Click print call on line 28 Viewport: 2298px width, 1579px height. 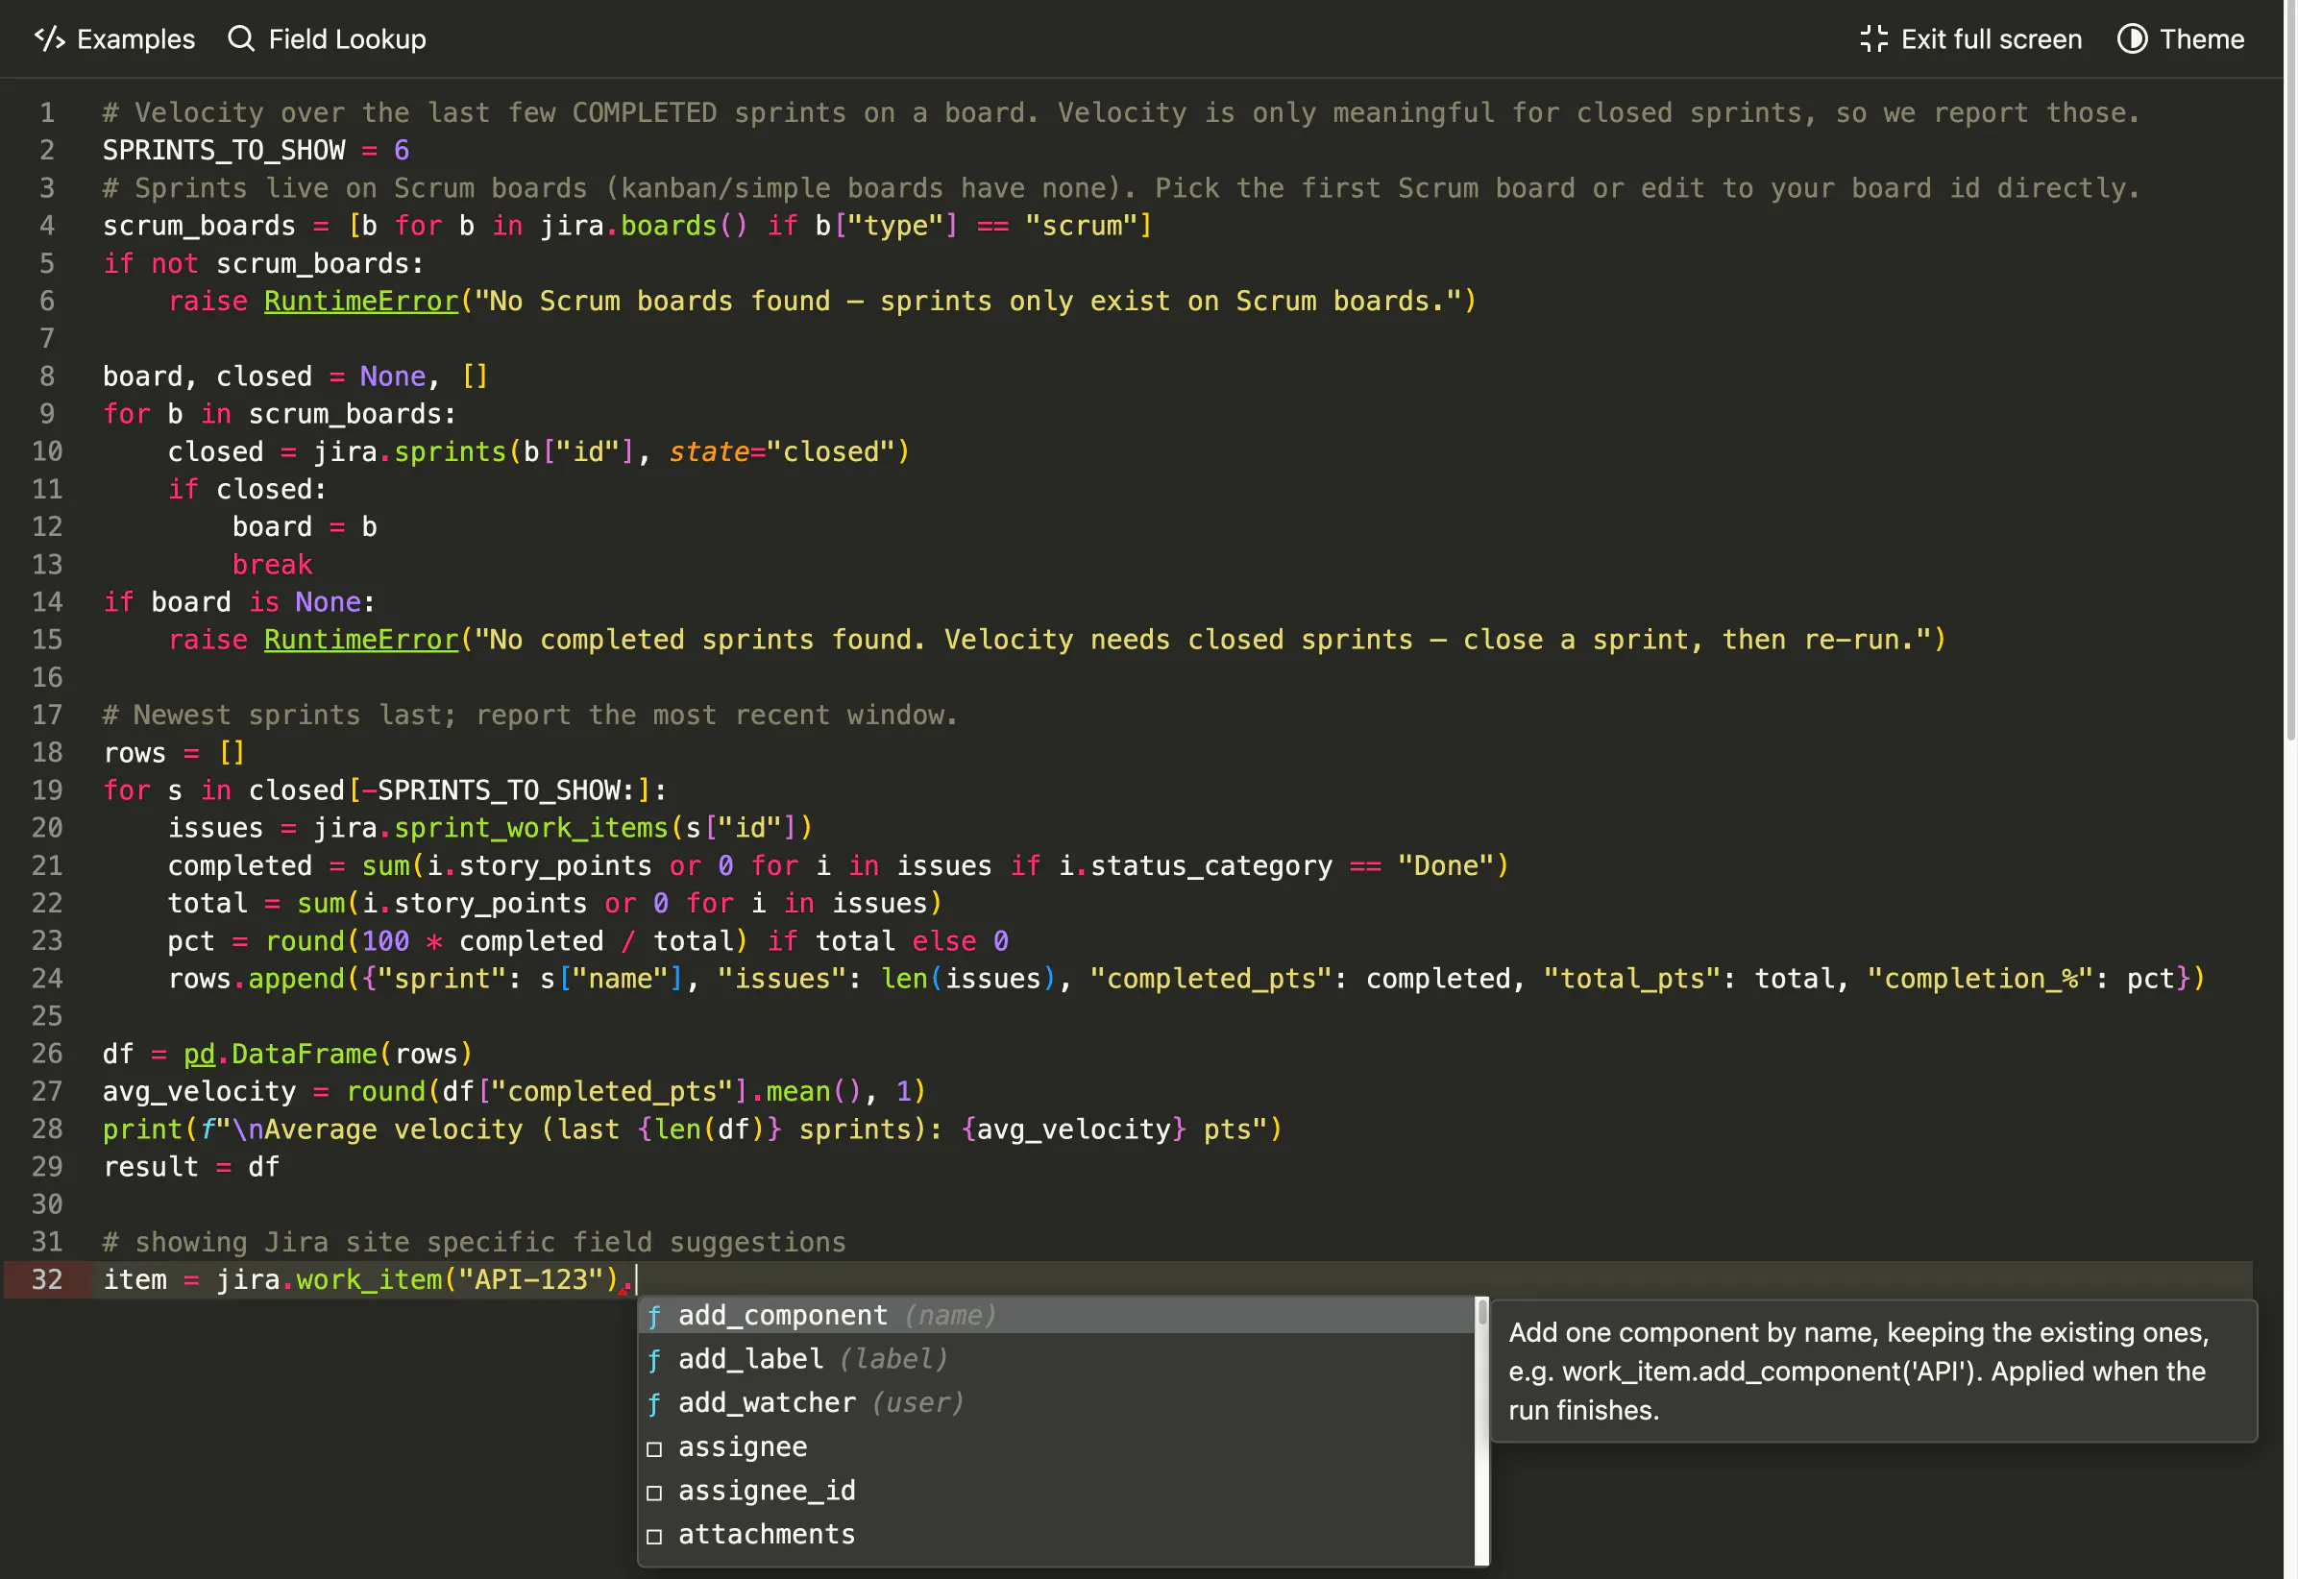point(142,1130)
